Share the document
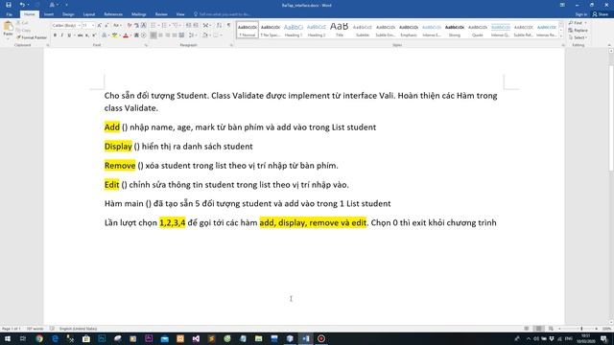The width and height of the screenshot is (614, 345). [x=601, y=14]
